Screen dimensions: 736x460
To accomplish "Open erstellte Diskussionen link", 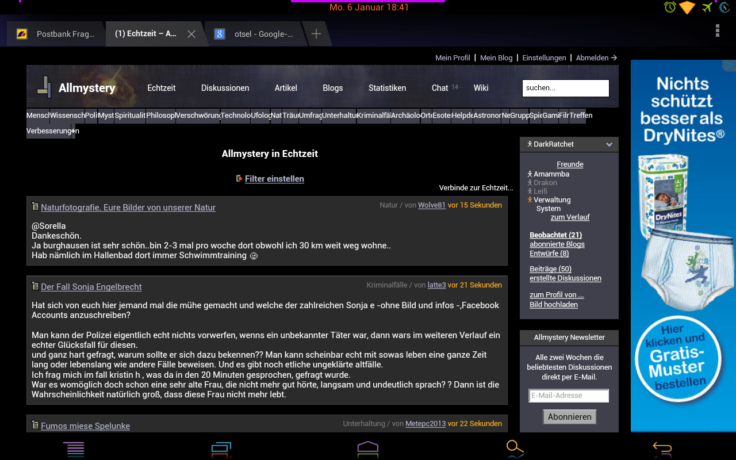I will (565, 278).
